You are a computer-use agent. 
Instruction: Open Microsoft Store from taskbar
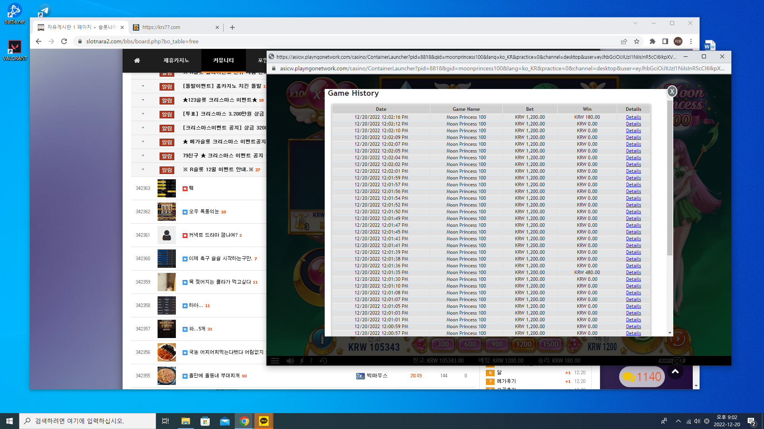[x=205, y=421]
